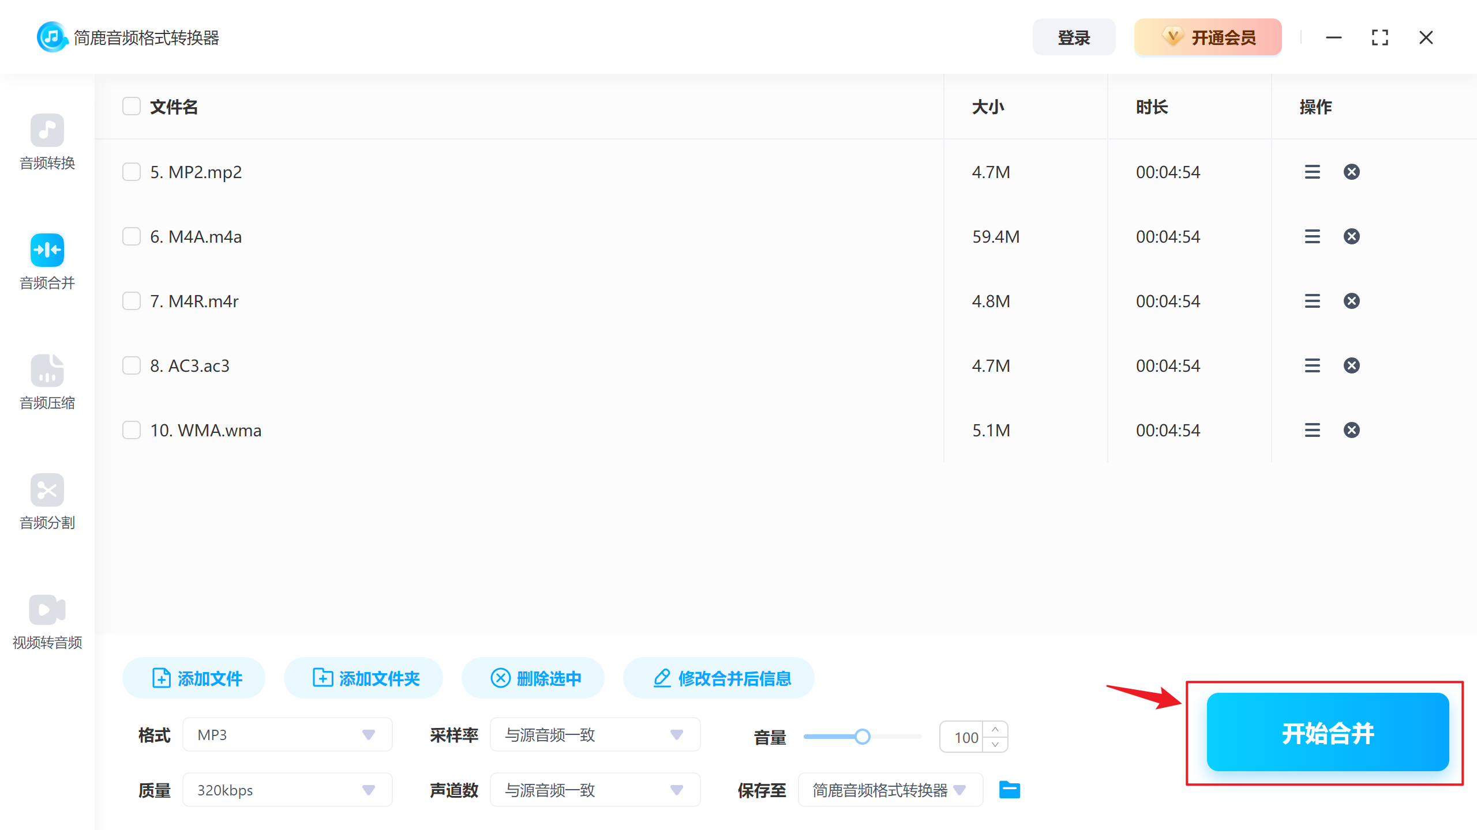The height and width of the screenshot is (830, 1477).
Task: Check the checkbox for 8. AC3.ac3
Action: pos(131,365)
